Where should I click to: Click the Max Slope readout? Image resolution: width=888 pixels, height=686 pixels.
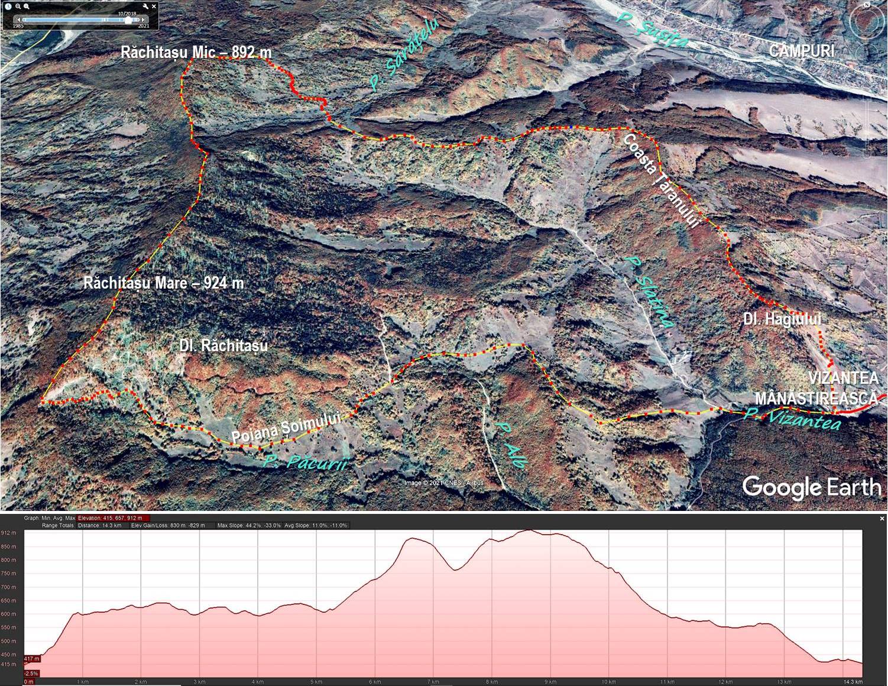click(249, 525)
